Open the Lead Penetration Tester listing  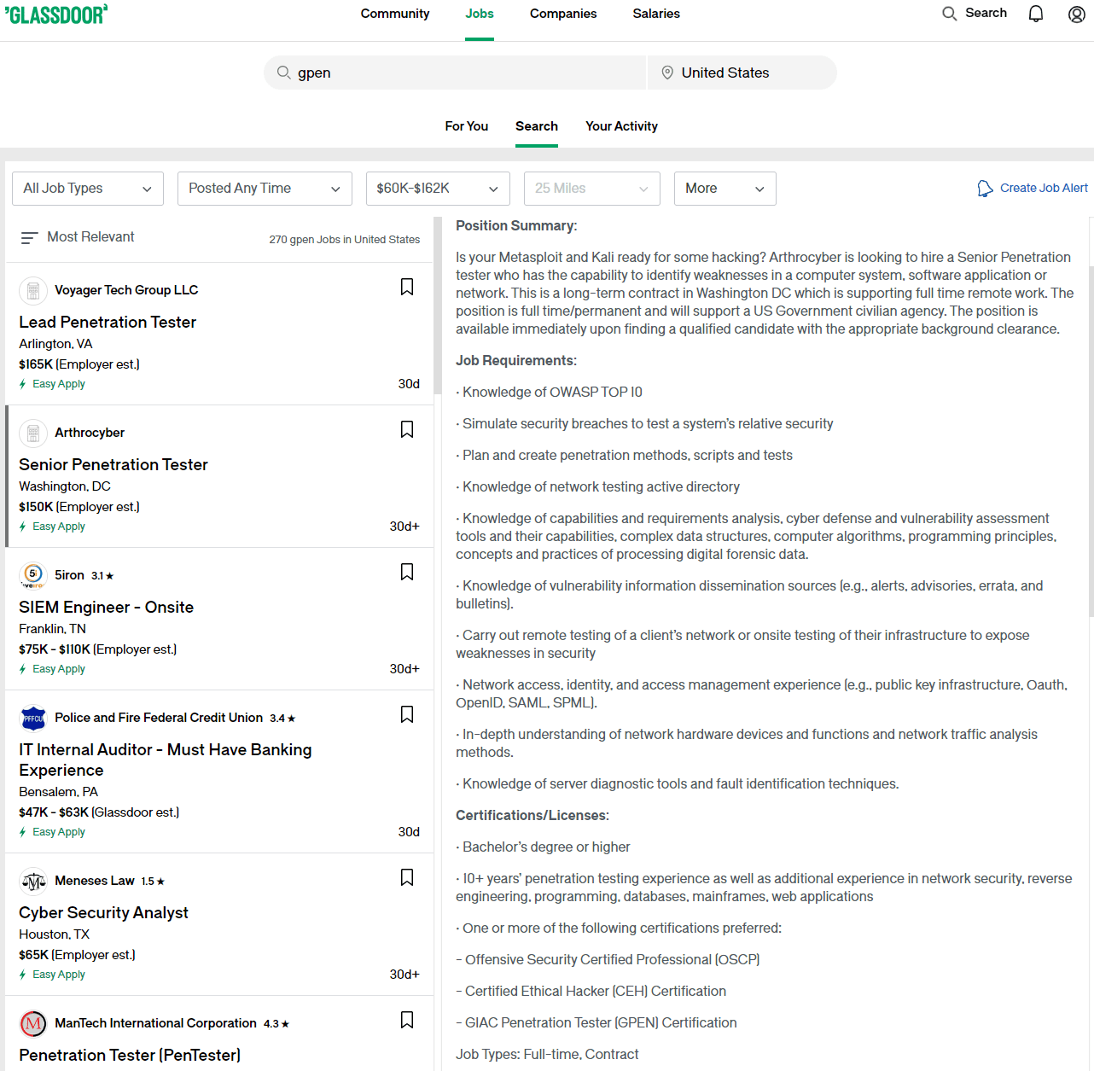tap(108, 323)
